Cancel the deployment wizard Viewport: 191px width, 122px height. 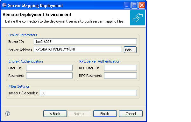[131, 114]
